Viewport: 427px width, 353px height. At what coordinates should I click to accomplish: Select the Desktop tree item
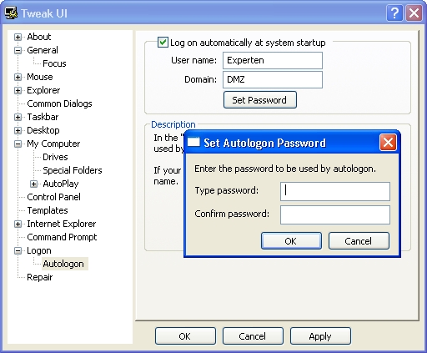pyautogui.click(x=43, y=130)
